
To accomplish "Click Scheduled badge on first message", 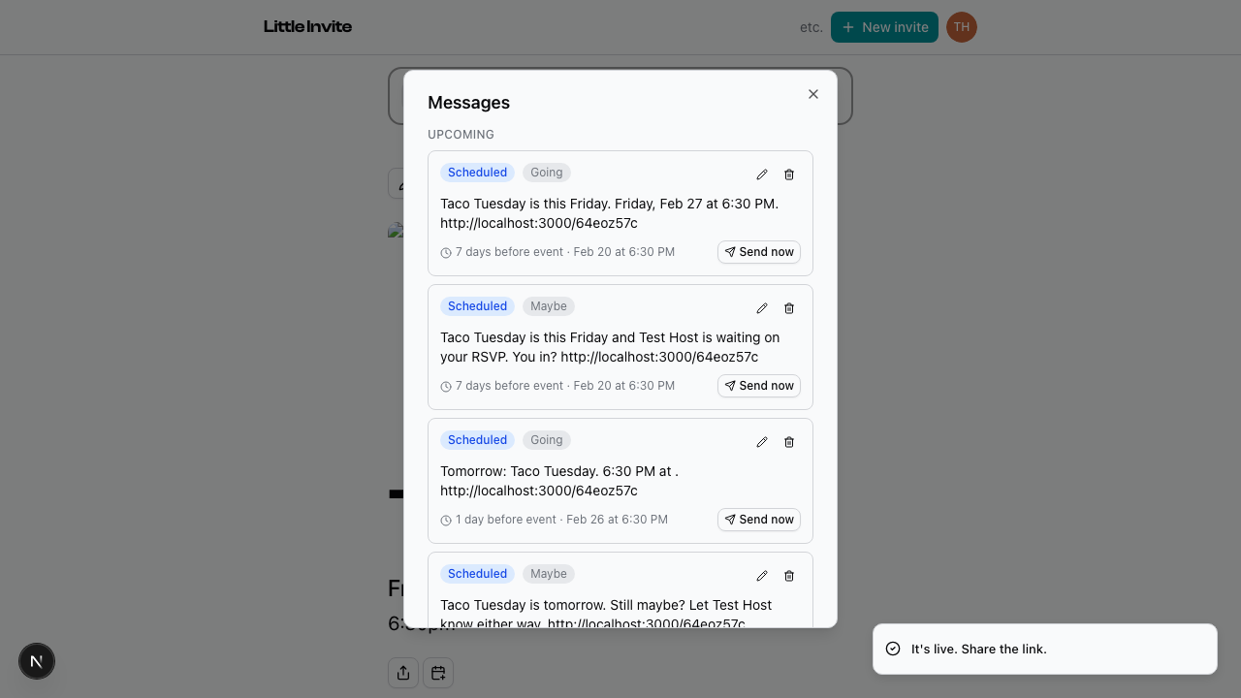I will click(x=477, y=173).
